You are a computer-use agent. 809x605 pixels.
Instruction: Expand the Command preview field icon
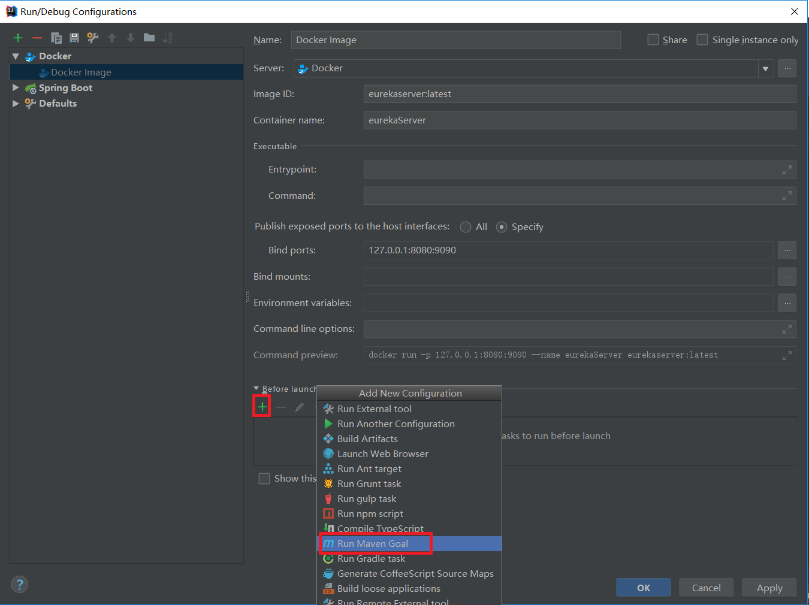(x=787, y=355)
